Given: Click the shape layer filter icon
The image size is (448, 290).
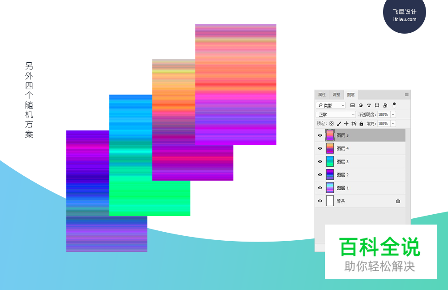Looking at the screenshot, I should click(x=377, y=105).
